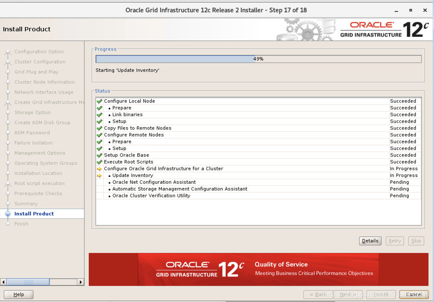The image size is (434, 302).
Task: Click yellow arrow beside Configure Oracle Grid Infrastructure
Action: click(x=100, y=169)
